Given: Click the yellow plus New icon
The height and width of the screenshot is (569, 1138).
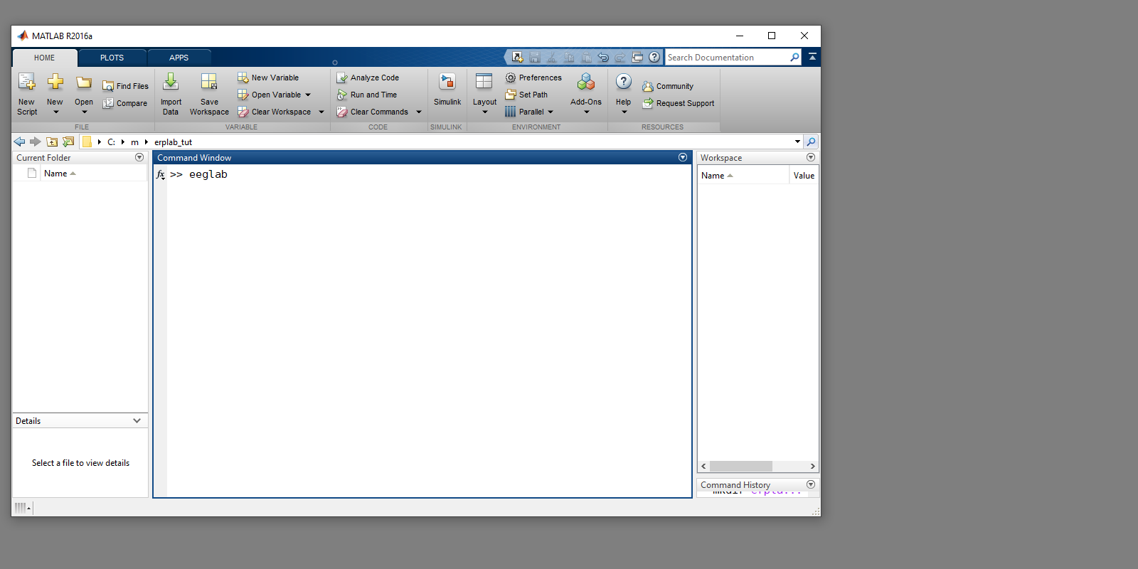Looking at the screenshot, I should tap(55, 83).
